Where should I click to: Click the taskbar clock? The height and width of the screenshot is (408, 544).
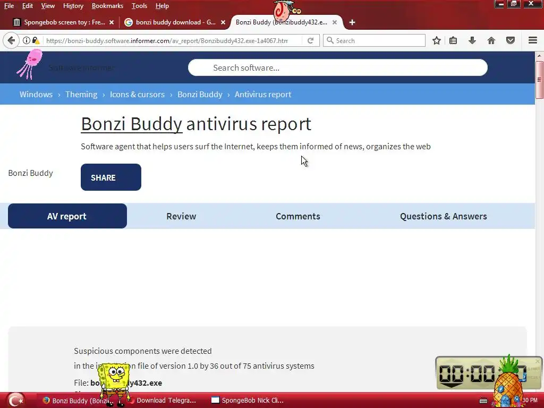tap(530, 401)
